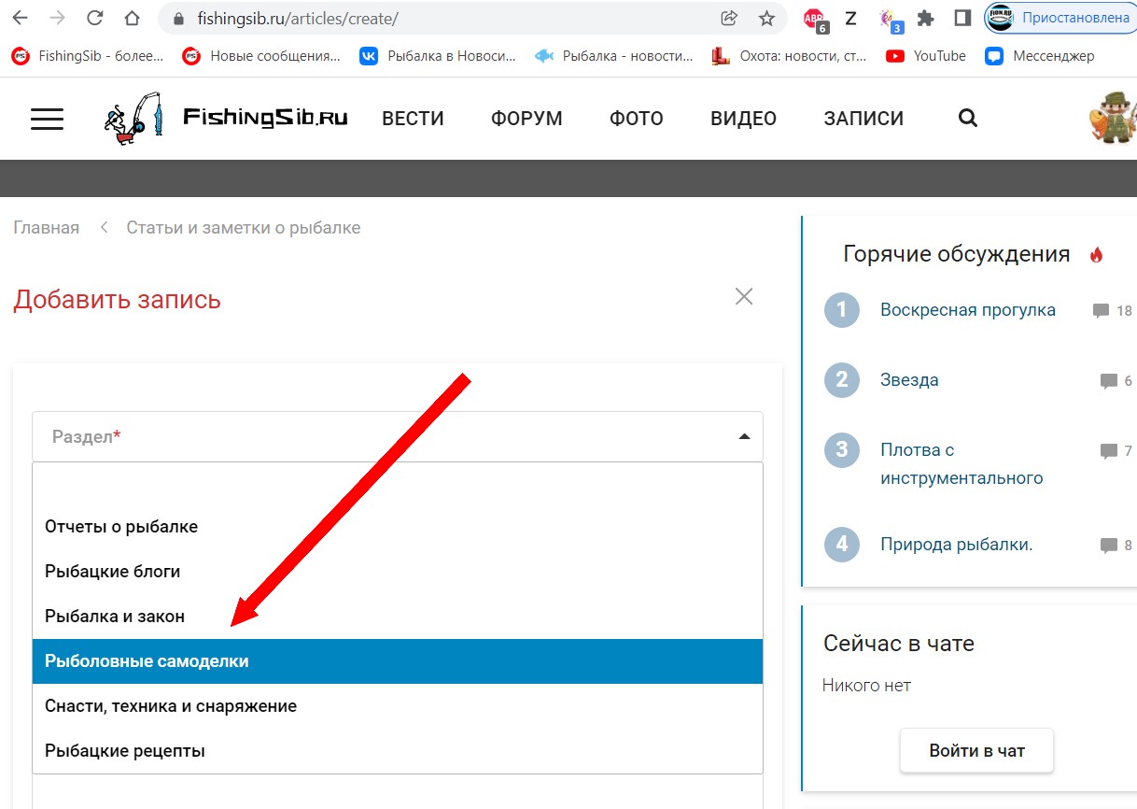Reload the page with browser refresh icon
The image size is (1137, 809).
(x=94, y=18)
